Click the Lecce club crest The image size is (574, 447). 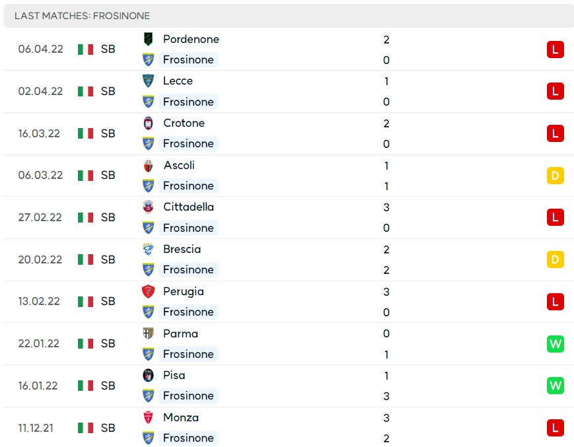(x=148, y=81)
